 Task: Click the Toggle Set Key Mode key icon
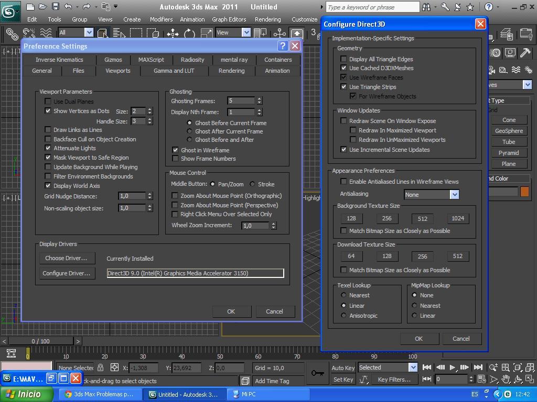click(317, 373)
